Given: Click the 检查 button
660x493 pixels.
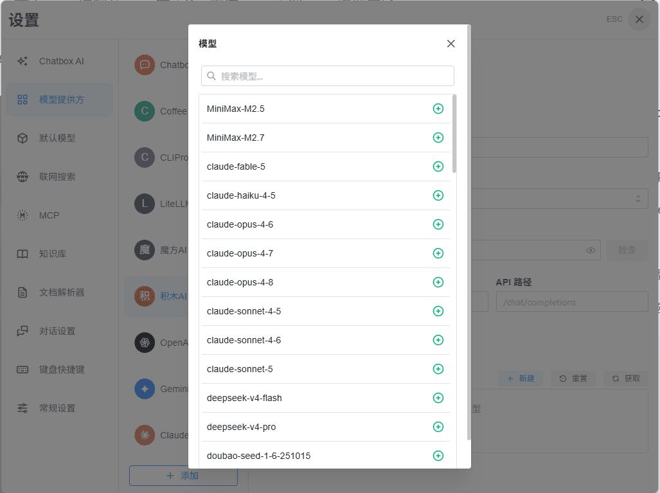Looking at the screenshot, I should [627, 250].
